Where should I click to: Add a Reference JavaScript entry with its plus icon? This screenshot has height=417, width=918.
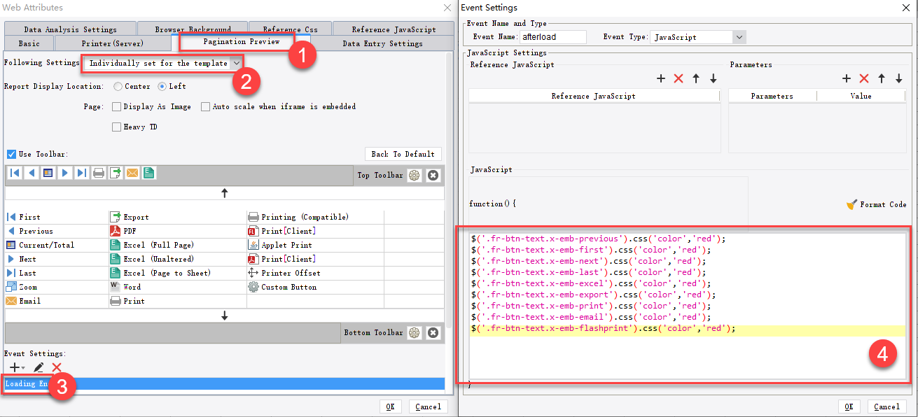pyautogui.click(x=661, y=78)
